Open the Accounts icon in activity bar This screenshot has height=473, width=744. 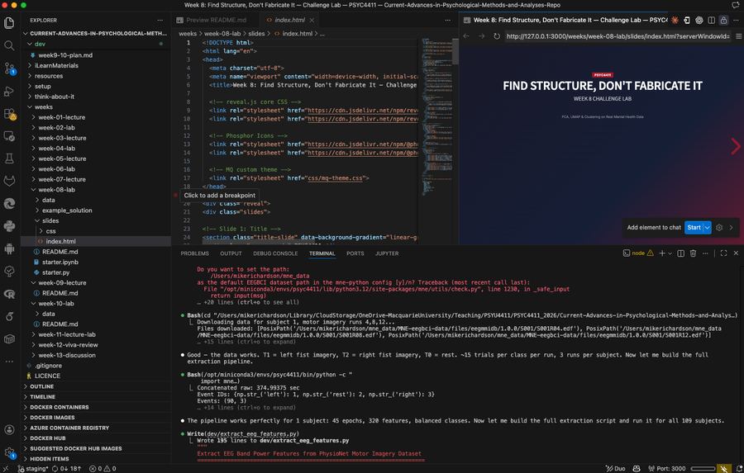coord(9,430)
